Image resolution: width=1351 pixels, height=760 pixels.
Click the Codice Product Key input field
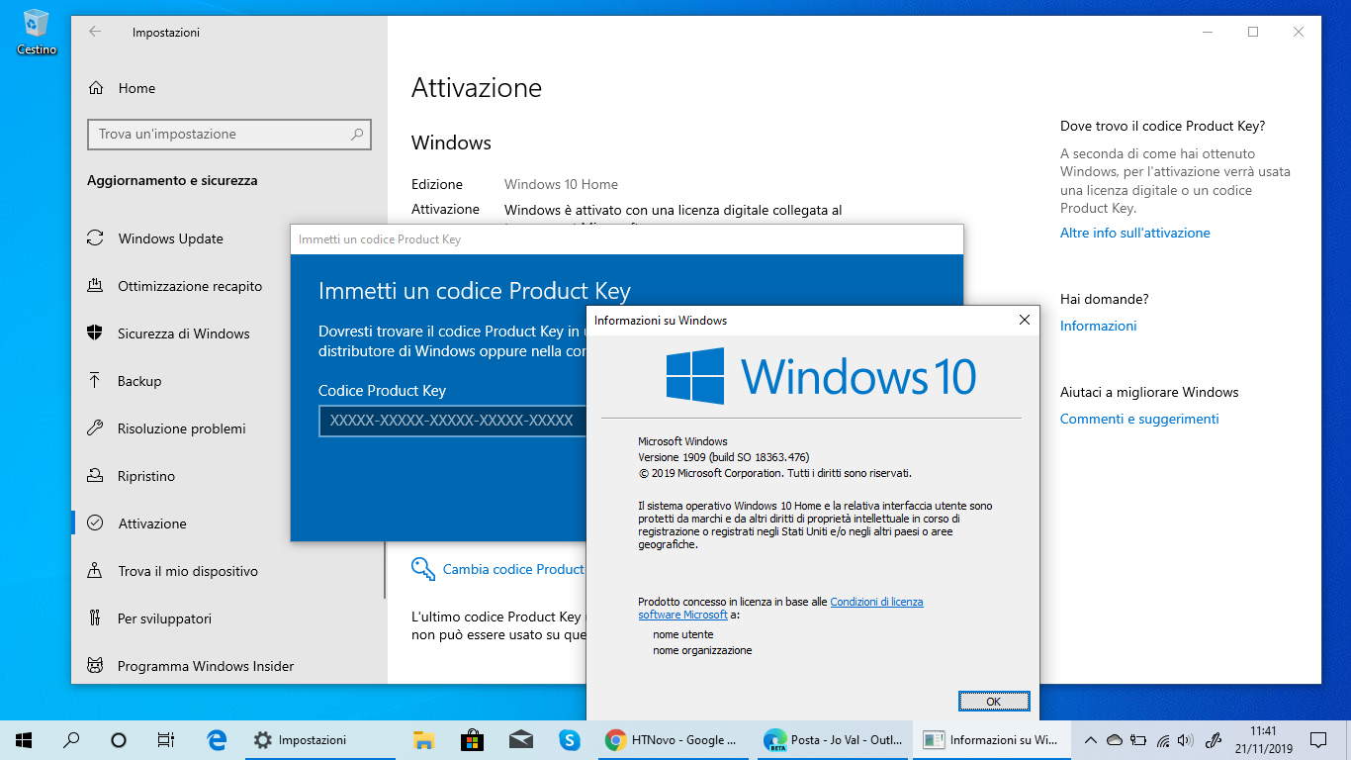click(x=452, y=421)
